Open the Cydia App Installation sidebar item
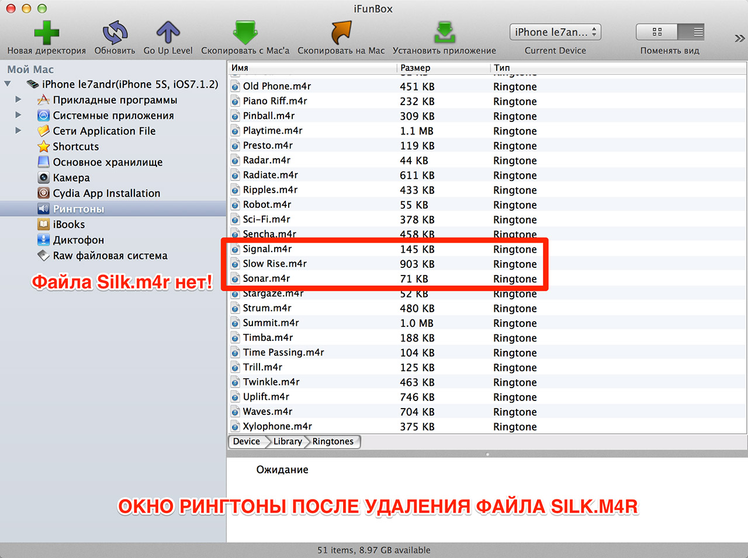This screenshot has width=748, height=558. [106, 193]
